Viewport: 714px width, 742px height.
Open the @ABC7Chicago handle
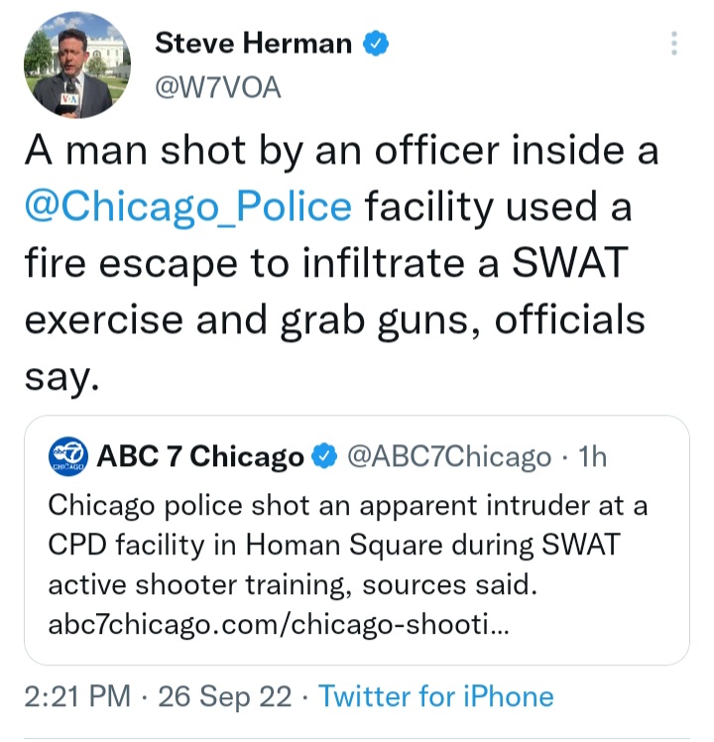[x=446, y=457]
